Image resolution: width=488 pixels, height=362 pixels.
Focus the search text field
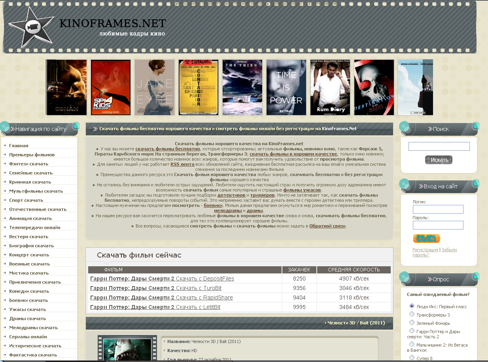pyautogui.click(x=439, y=146)
